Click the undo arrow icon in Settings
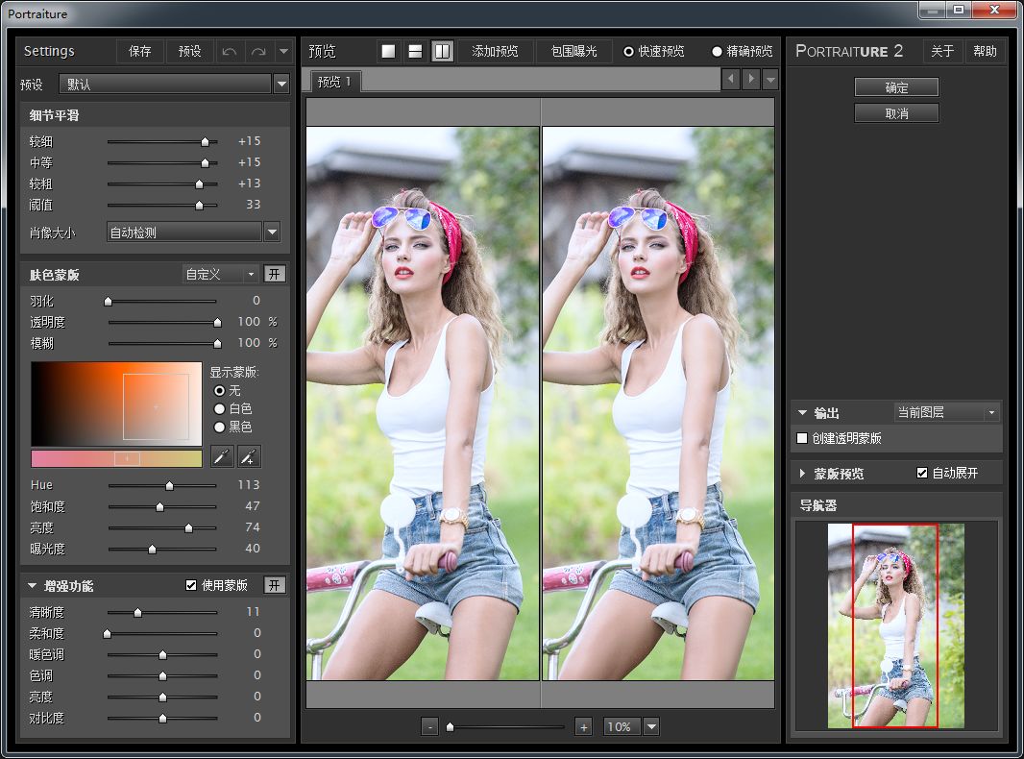1024x759 pixels. [x=229, y=52]
